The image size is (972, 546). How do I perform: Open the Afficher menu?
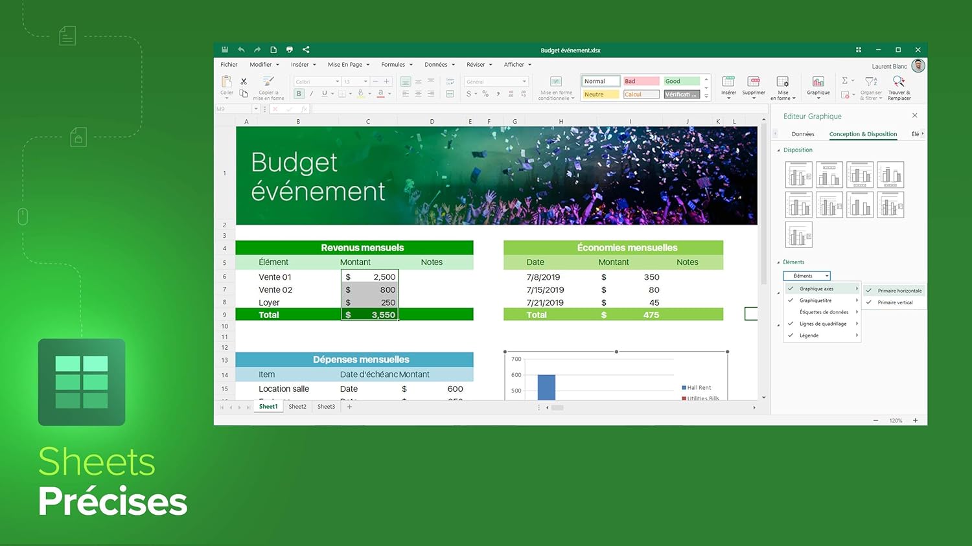point(518,65)
